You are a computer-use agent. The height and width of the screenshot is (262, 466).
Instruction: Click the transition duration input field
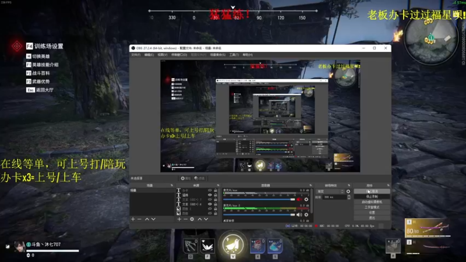(334, 197)
